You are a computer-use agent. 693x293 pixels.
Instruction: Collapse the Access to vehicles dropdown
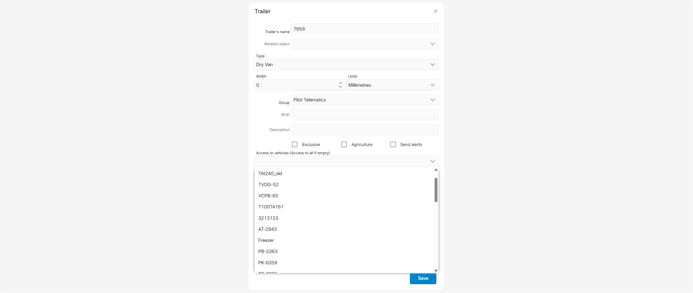433,161
